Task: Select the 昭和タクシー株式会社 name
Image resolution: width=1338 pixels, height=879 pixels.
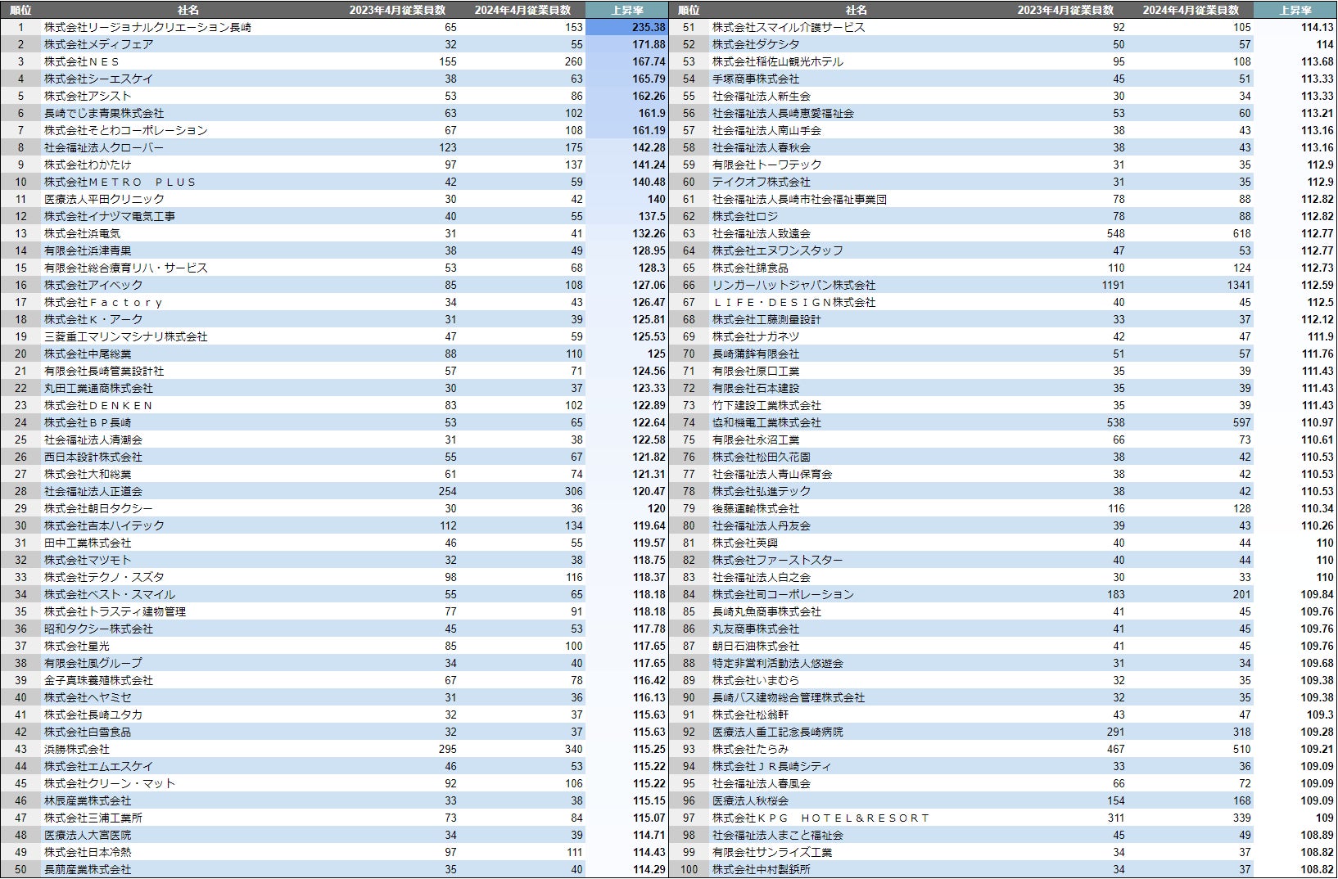Action: 98,629
